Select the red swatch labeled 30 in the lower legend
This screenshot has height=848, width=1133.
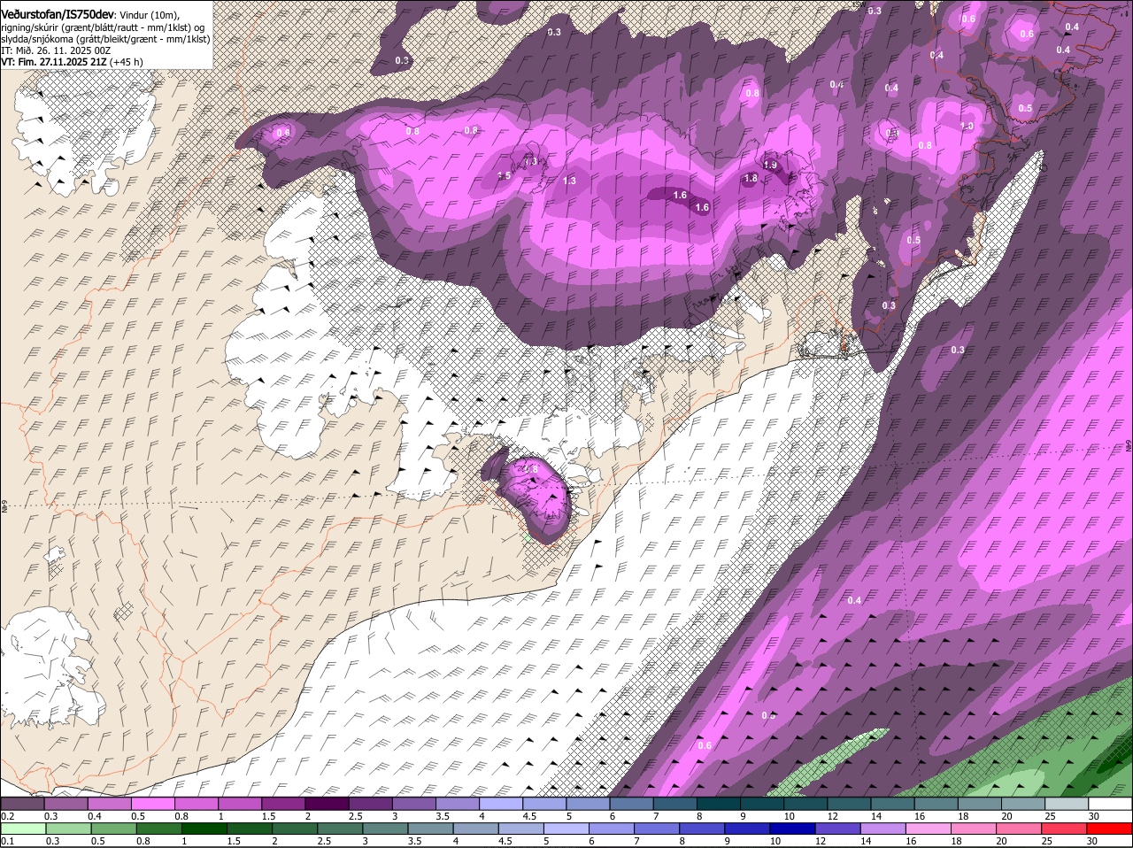pos(1109,829)
